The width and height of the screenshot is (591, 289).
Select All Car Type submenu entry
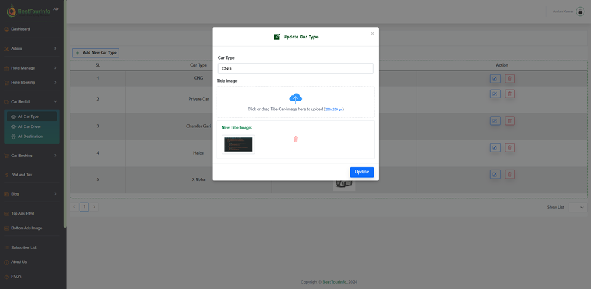[x=32, y=117]
